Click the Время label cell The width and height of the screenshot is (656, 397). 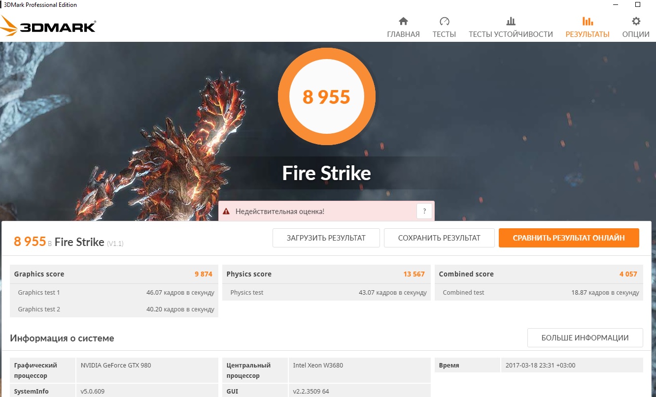[467, 365]
